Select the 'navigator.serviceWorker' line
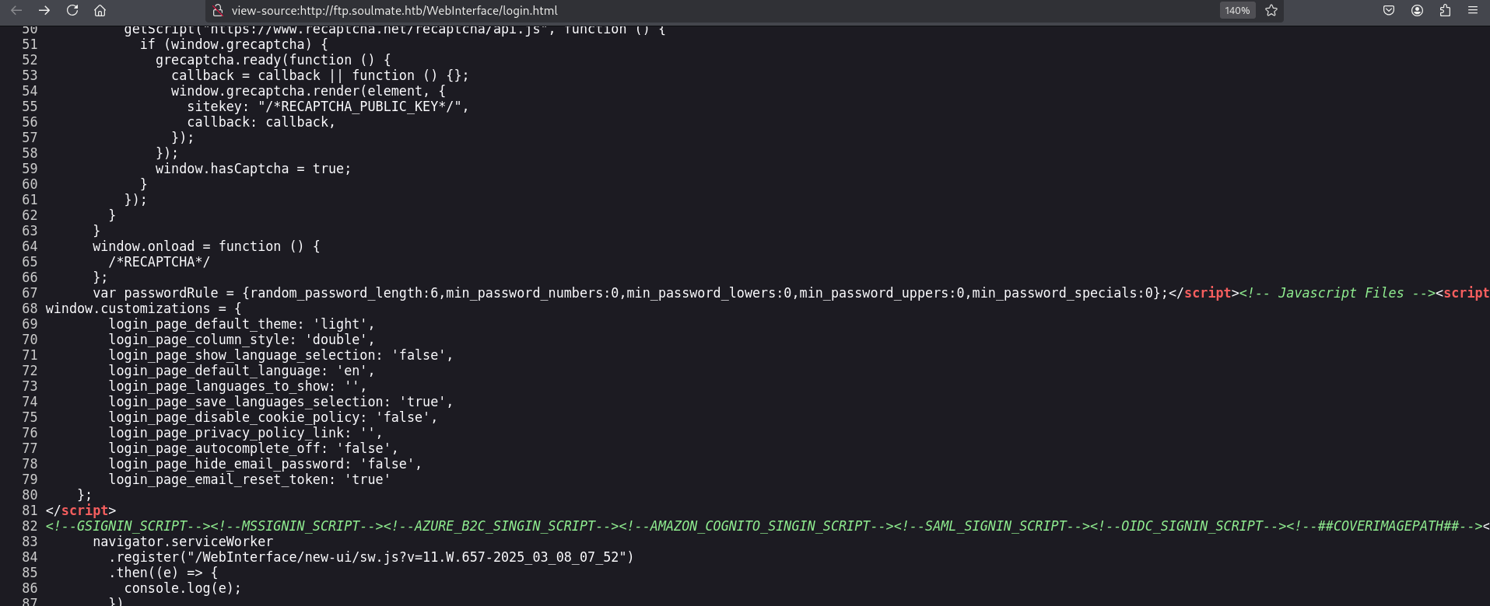This screenshot has width=1490, height=606. 183,542
